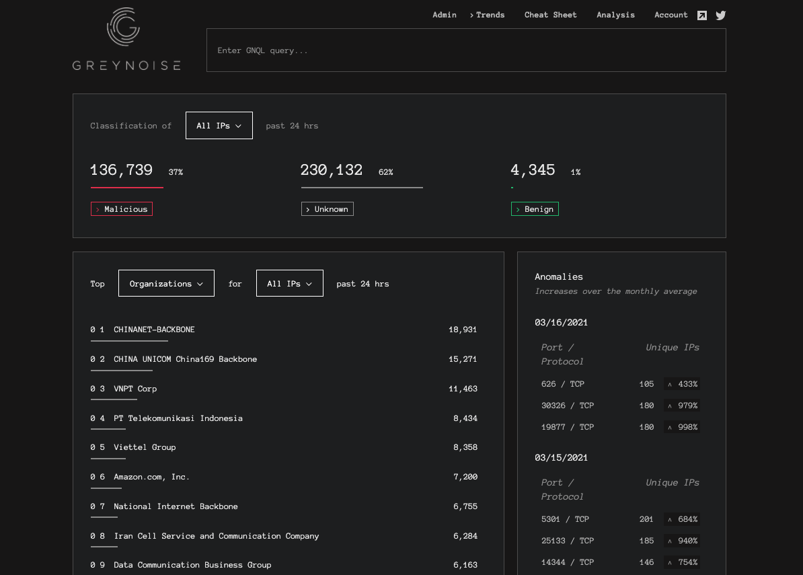This screenshot has width=803, height=575.
Task: Open the Admin menu
Action: (x=445, y=15)
